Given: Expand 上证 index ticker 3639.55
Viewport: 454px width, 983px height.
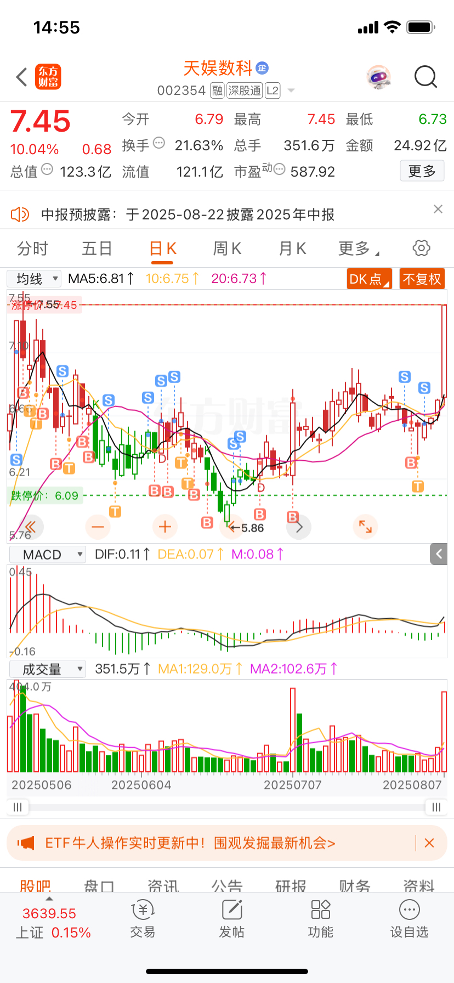Looking at the screenshot, I should (x=49, y=913).
